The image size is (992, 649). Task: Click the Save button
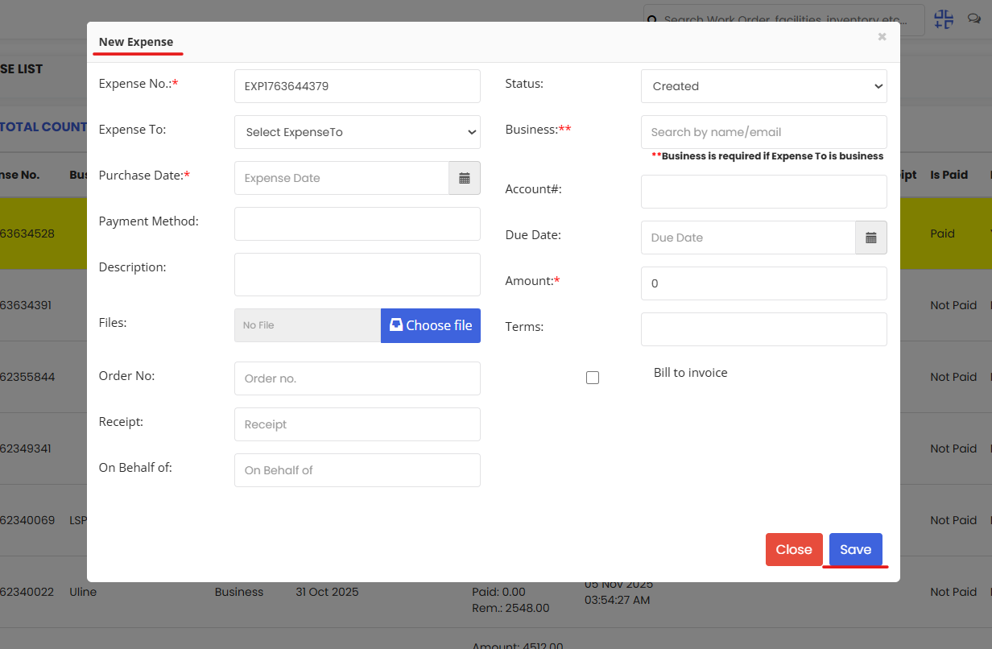(x=856, y=549)
